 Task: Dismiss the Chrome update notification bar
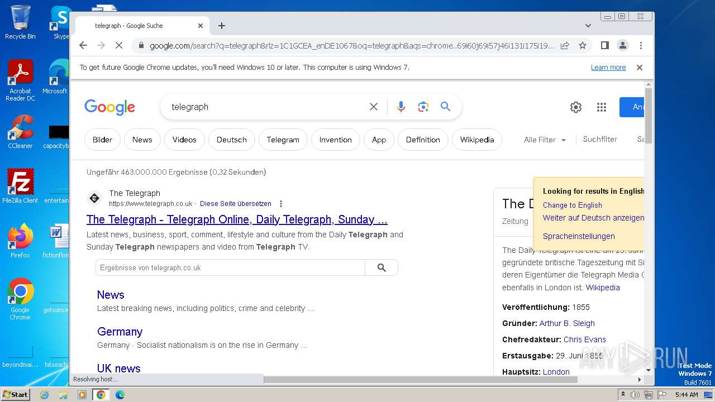[x=640, y=68]
